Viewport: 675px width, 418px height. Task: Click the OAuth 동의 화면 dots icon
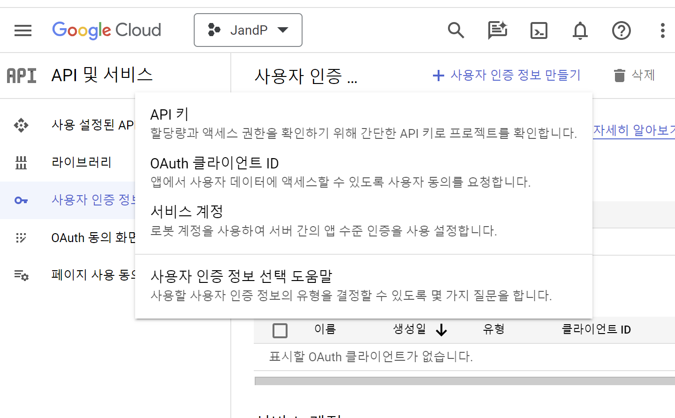(21, 238)
